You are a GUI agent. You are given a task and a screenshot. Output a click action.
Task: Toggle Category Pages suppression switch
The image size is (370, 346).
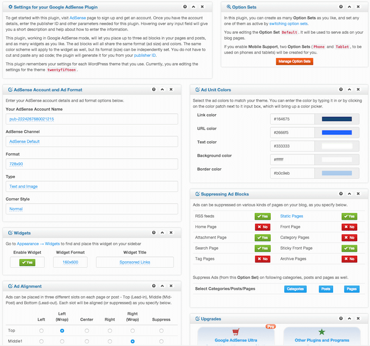[x=349, y=238]
